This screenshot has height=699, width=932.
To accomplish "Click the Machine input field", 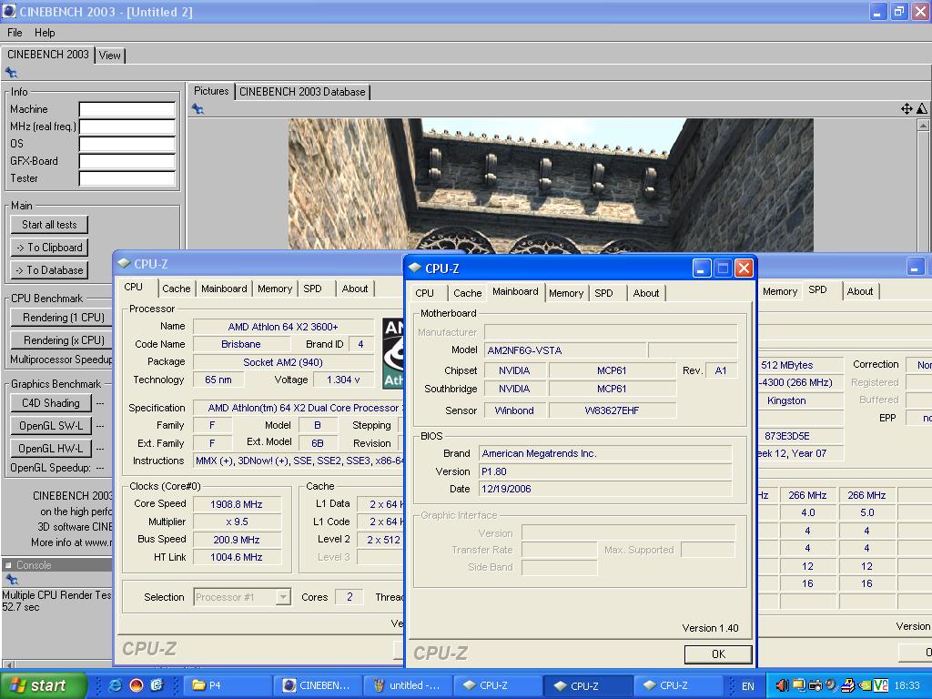I will (127, 109).
